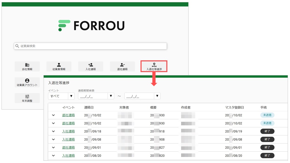
Task: Open the 退社連絡 tile
Action: tap(122, 66)
